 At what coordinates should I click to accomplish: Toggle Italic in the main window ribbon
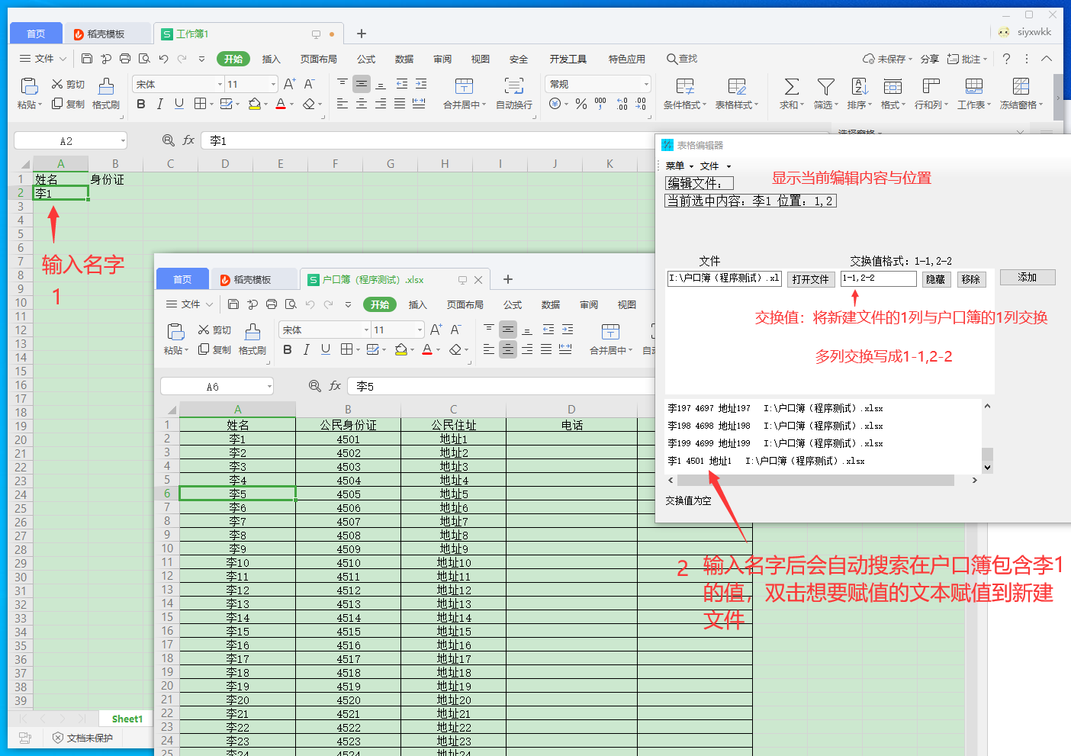click(x=159, y=104)
